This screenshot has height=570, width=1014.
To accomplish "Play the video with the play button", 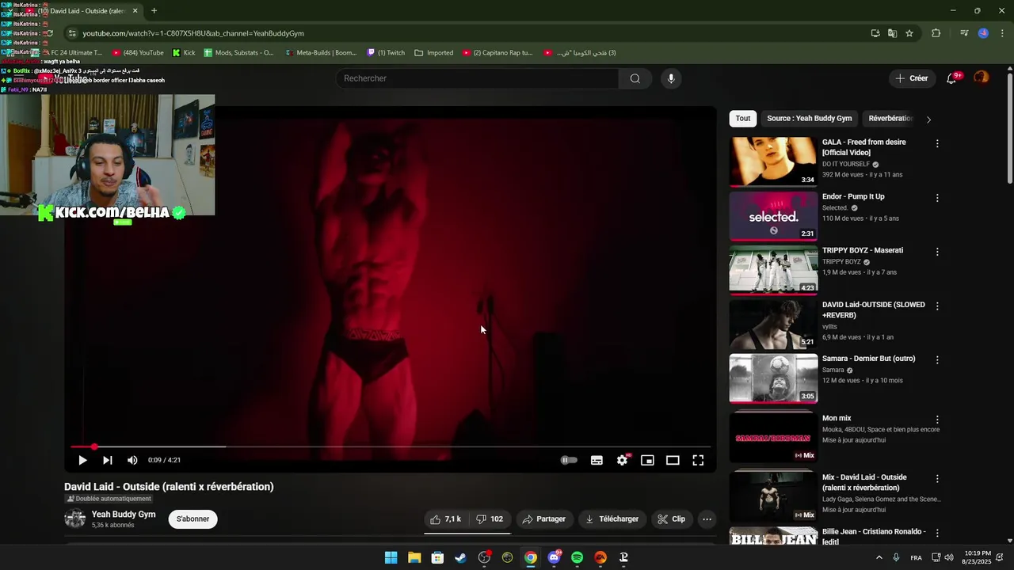I will click(82, 460).
